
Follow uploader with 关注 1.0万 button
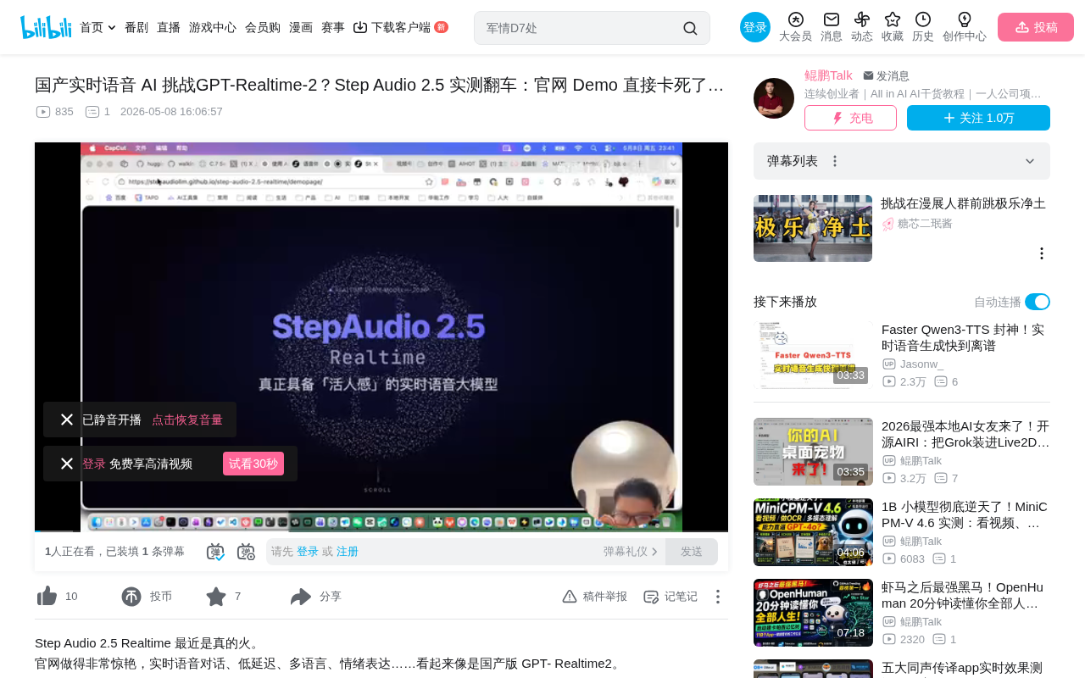pos(978,118)
